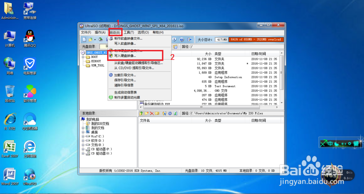
Task: Click the lower-pane new folder icon
Action: [x=146, y=113]
